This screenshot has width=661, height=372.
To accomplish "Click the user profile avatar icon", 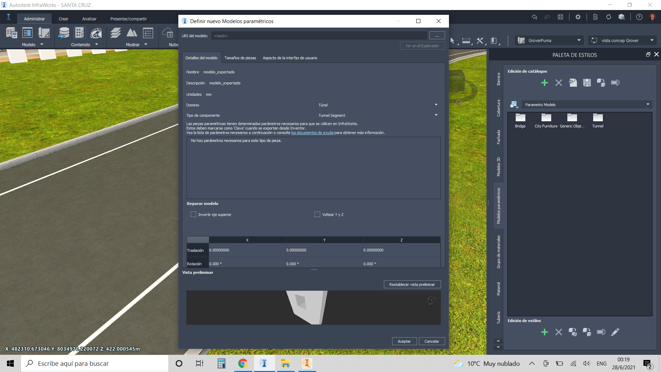I will [652, 17].
